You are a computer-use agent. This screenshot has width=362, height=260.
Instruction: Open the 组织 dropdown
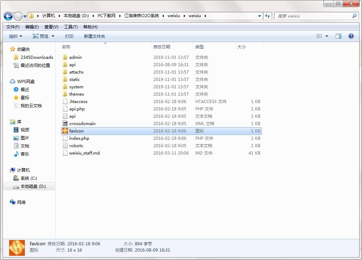(x=15, y=36)
